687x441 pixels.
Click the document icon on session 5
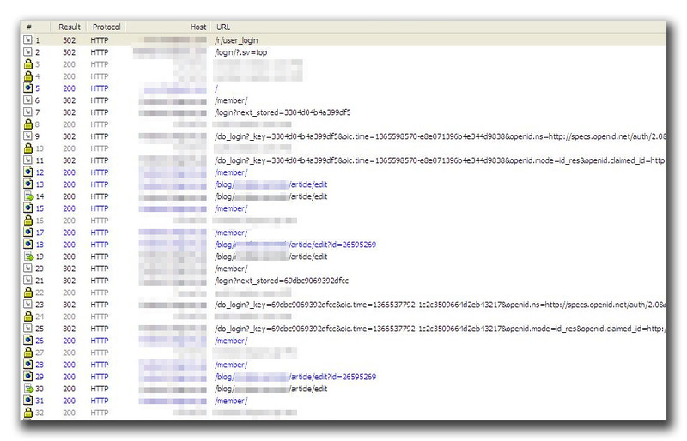point(27,88)
